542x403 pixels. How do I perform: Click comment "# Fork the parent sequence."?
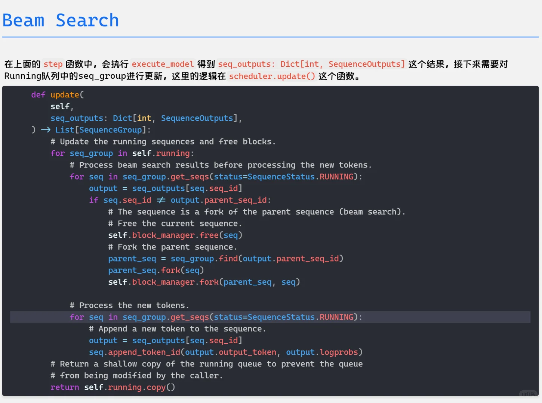point(173,247)
